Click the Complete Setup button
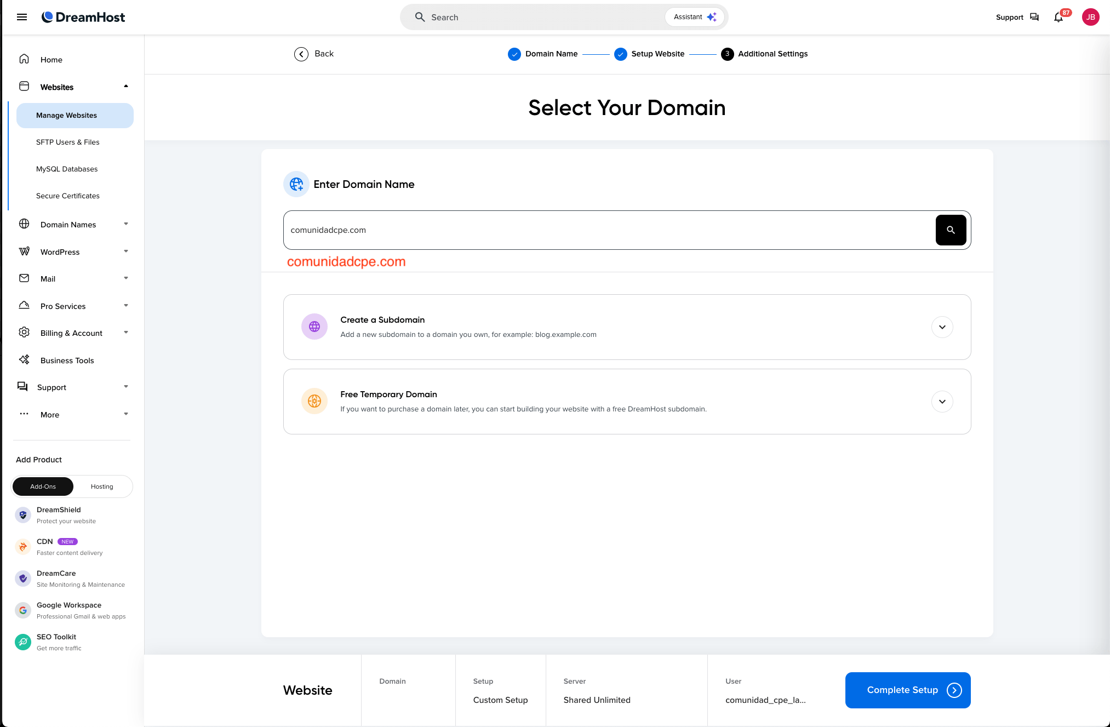 click(908, 690)
